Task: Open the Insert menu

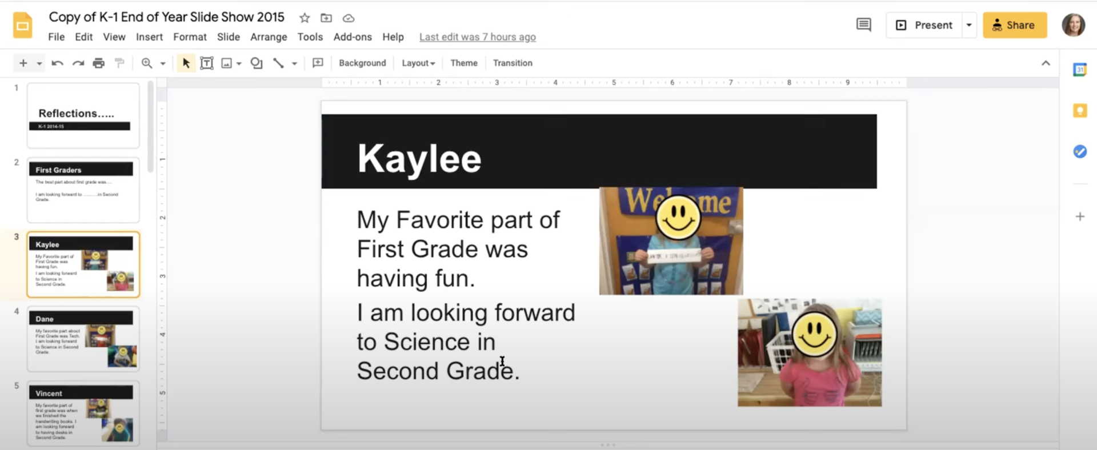Action: 149,37
